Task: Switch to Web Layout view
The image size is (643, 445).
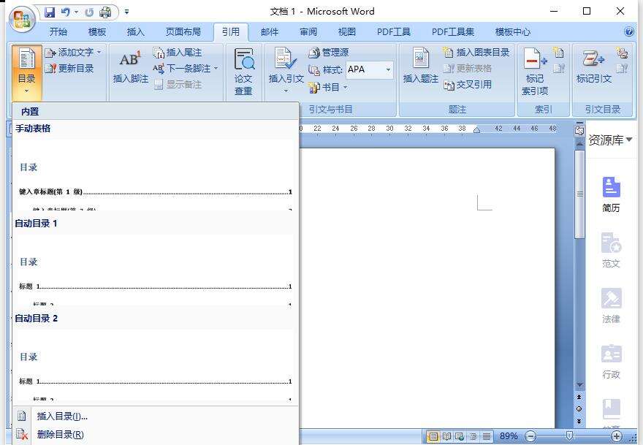Action: pyautogui.click(x=460, y=436)
